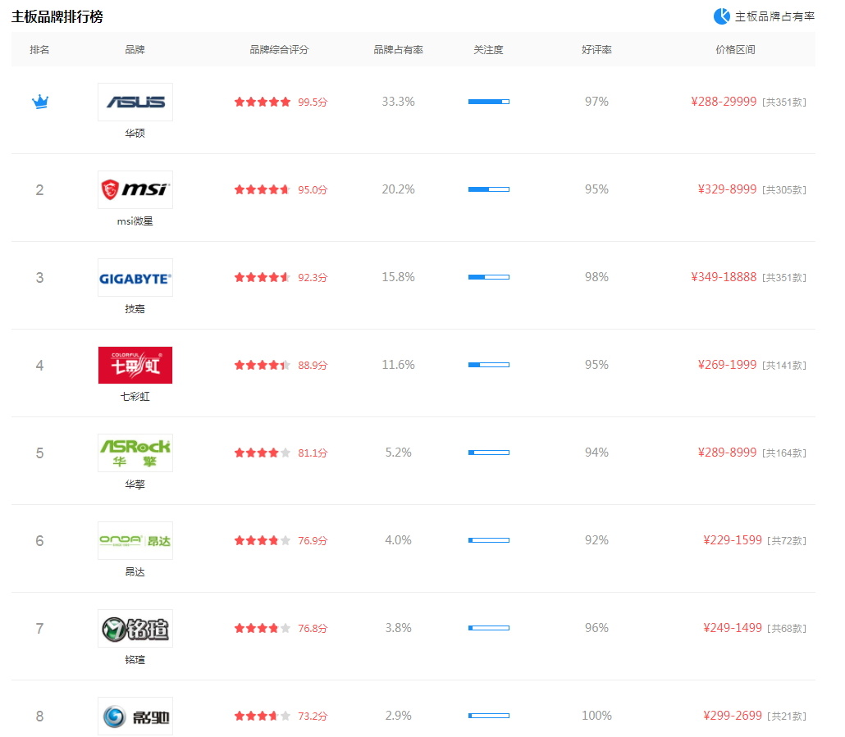Image resolution: width=845 pixels, height=737 pixels.
Task: Click the 共72款 count in 昂达 row
Action: tap(787, 541)
